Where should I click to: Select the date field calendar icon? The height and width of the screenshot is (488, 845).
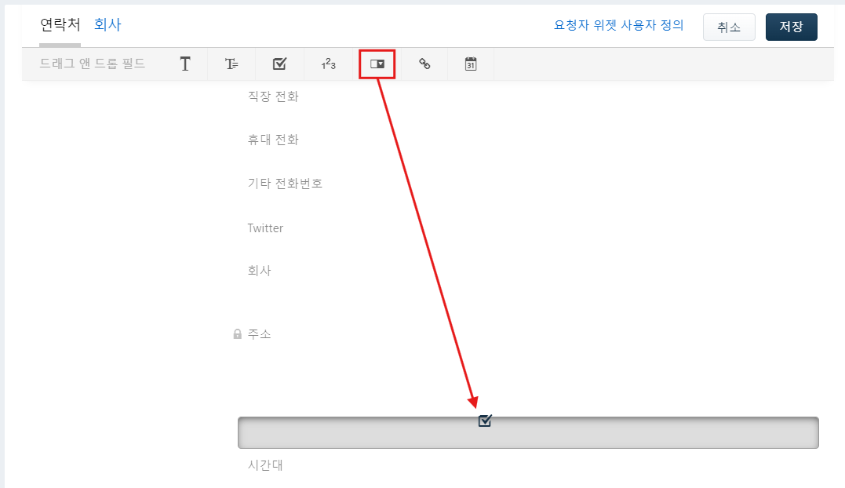[x=471, y=64]
